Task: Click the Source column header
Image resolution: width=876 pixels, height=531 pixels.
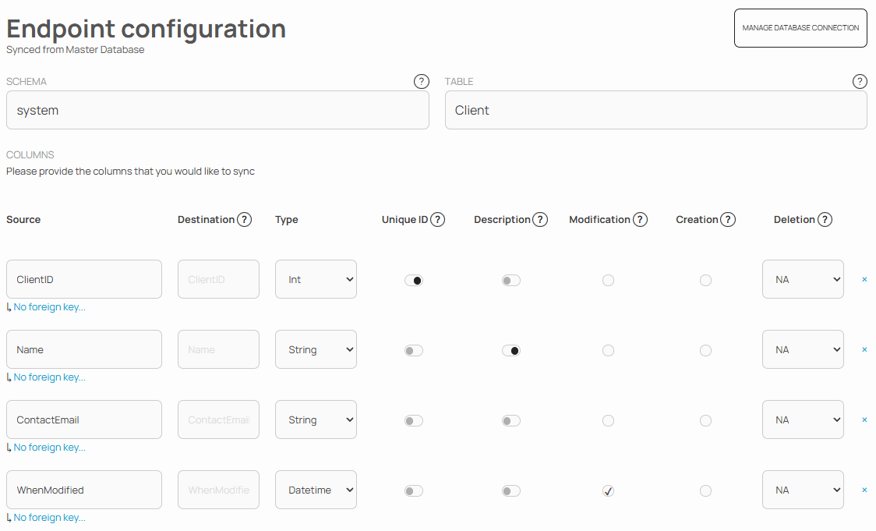Action: click(23, 220)
